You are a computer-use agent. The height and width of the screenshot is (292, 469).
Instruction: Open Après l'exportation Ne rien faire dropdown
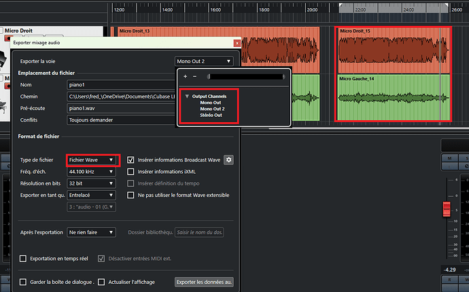point(91,232)
